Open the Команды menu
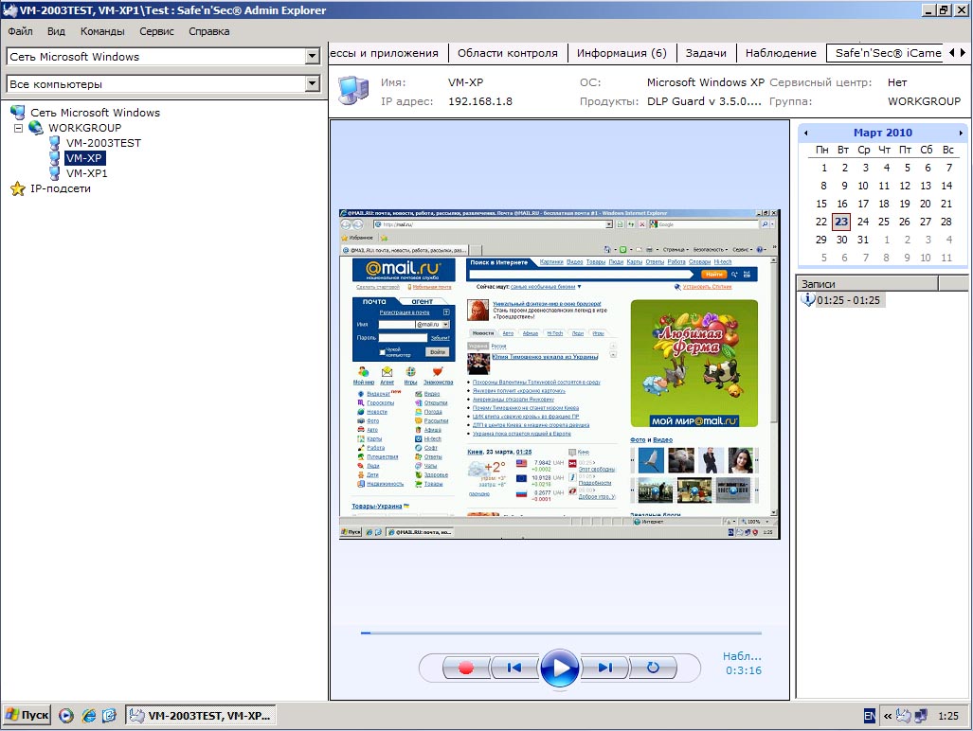The height and width of the screenshot is (731, 973). click(102, 31)
